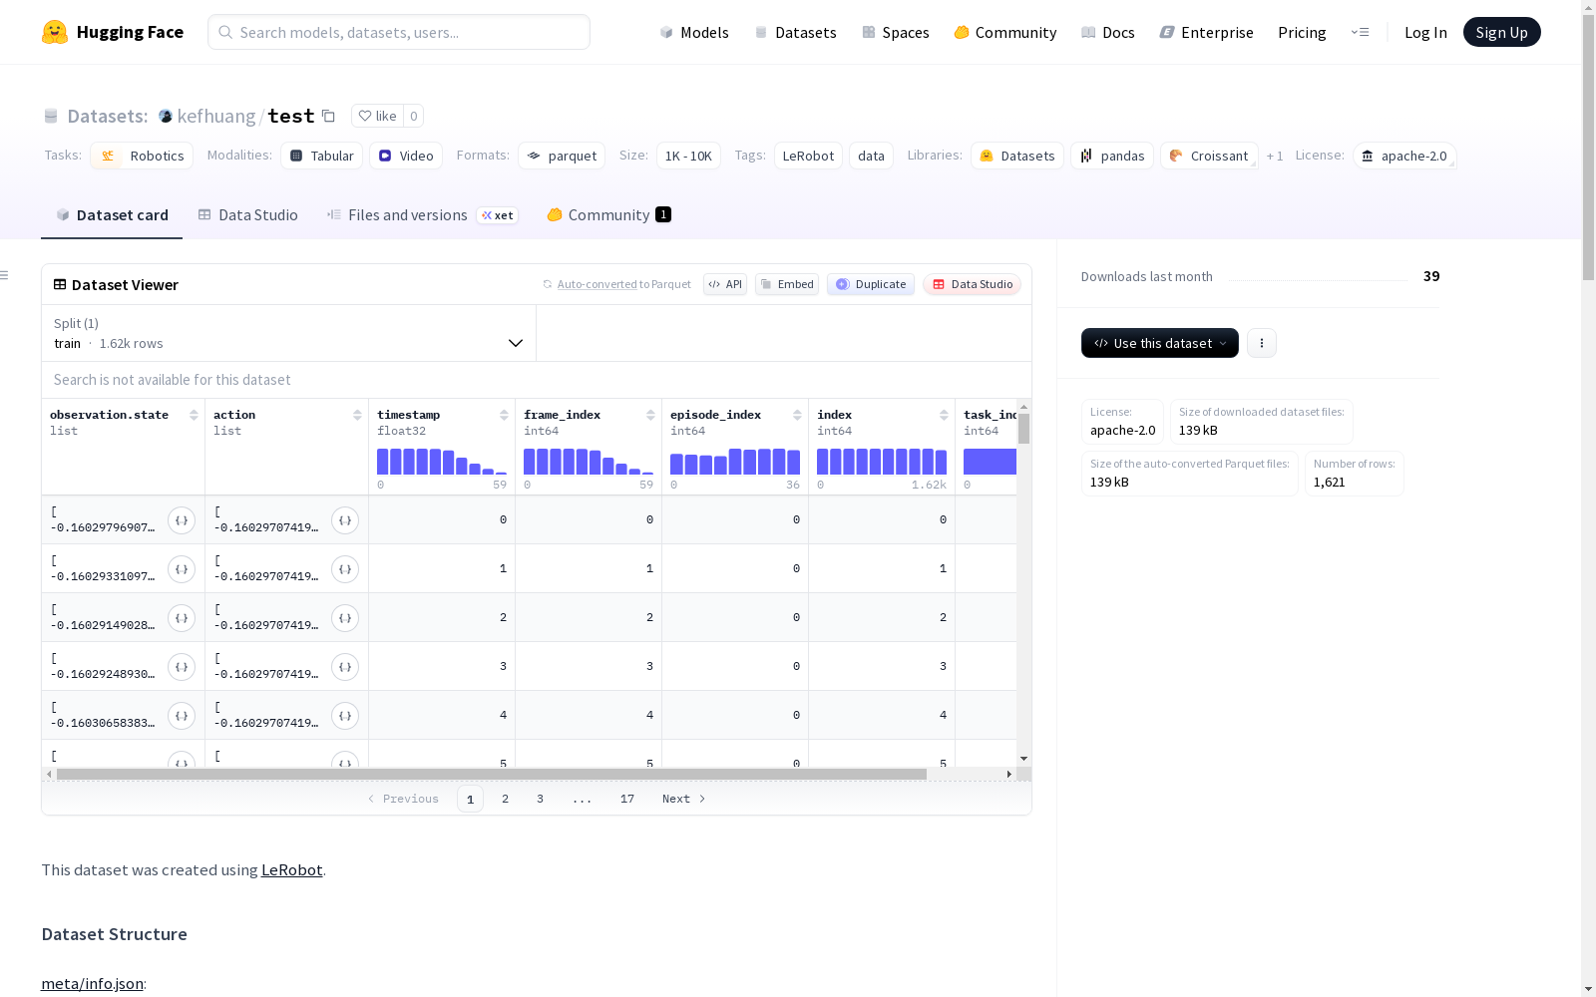Expand the observation.state list in the first row

point(182,520)
